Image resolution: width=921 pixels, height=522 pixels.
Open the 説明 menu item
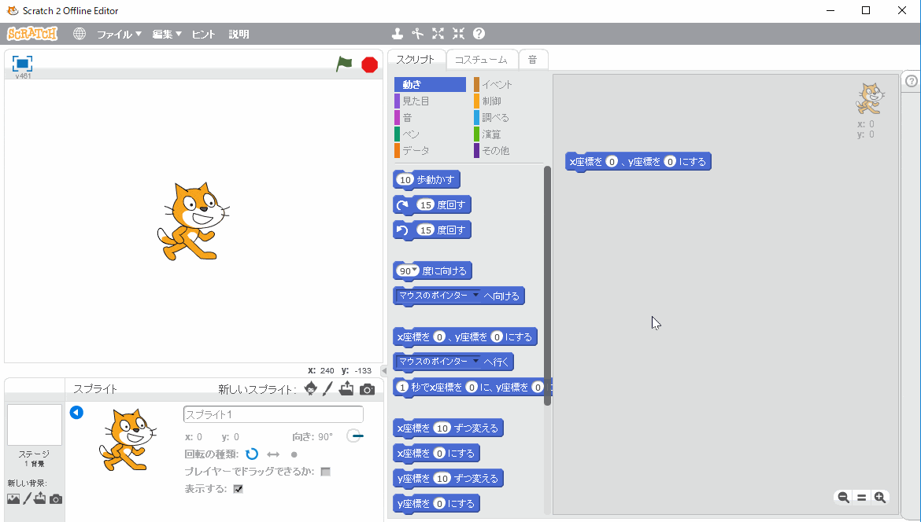239,34
